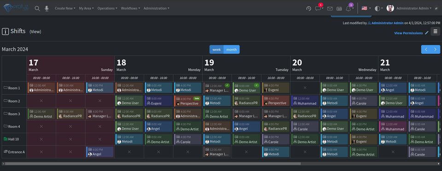Open the Create New menu
Image resolution: width=442 pixels, height=171 pixels.
pos(65,8)
